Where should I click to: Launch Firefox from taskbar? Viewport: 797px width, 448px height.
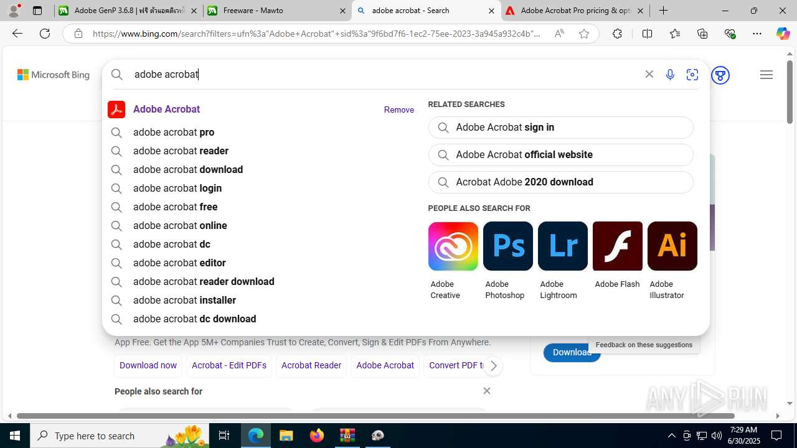(x=317, y=436)
